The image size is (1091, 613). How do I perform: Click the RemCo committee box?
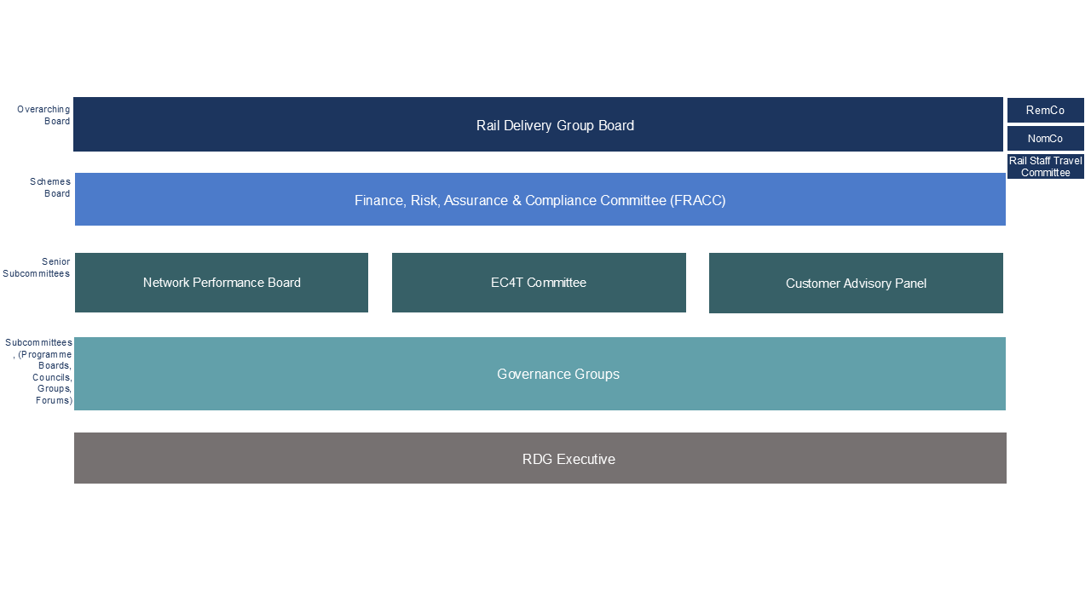pos(1045,110)
